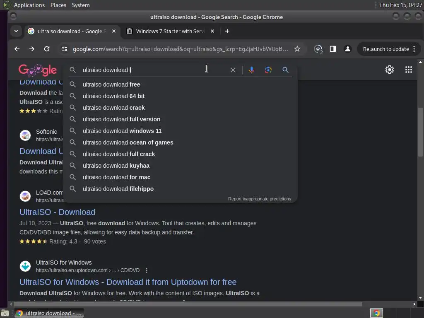The height and width of the screenshot is (318, 424).
Task: Start voice search with microphone icon
Action: tap(251, 70)
